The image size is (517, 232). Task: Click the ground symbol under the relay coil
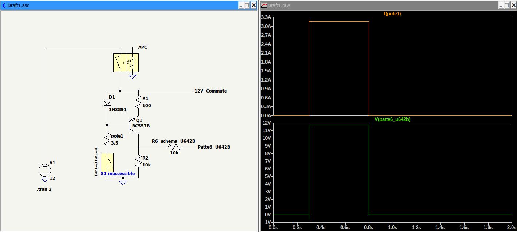point(132,76)
